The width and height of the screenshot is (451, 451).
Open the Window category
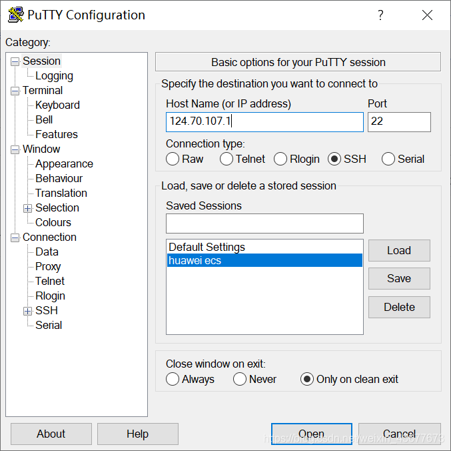coord(41,149)
